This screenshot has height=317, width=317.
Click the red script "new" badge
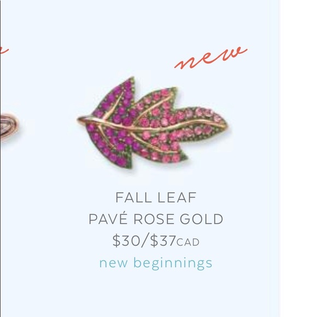point(211,58)
